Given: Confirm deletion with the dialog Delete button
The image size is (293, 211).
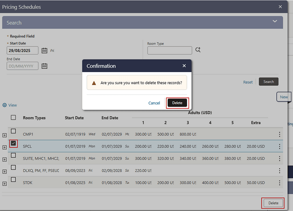Looking at the screenshot, I should coord(177,103).
